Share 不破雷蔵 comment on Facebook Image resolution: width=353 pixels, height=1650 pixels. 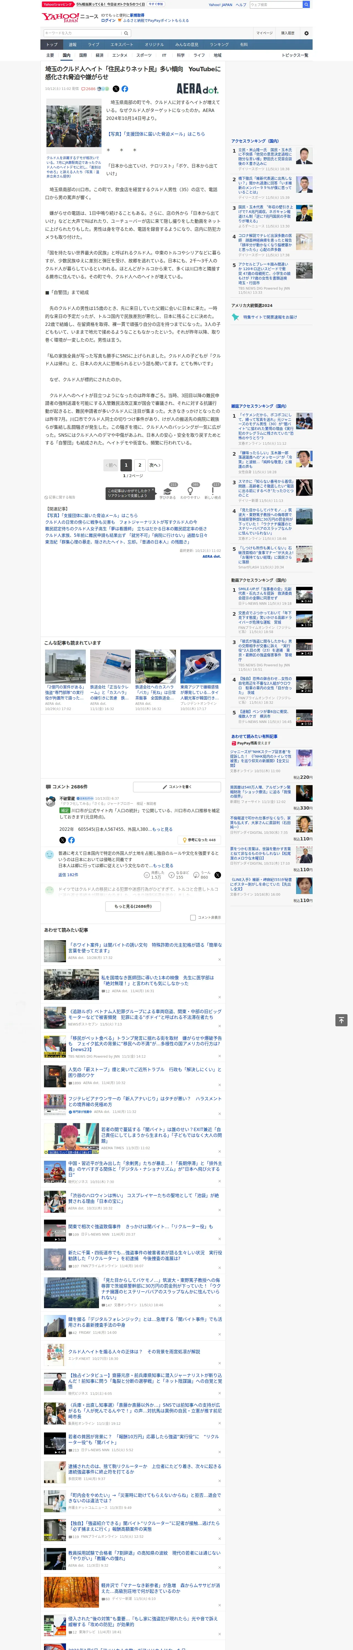click(x=71, y=840)
